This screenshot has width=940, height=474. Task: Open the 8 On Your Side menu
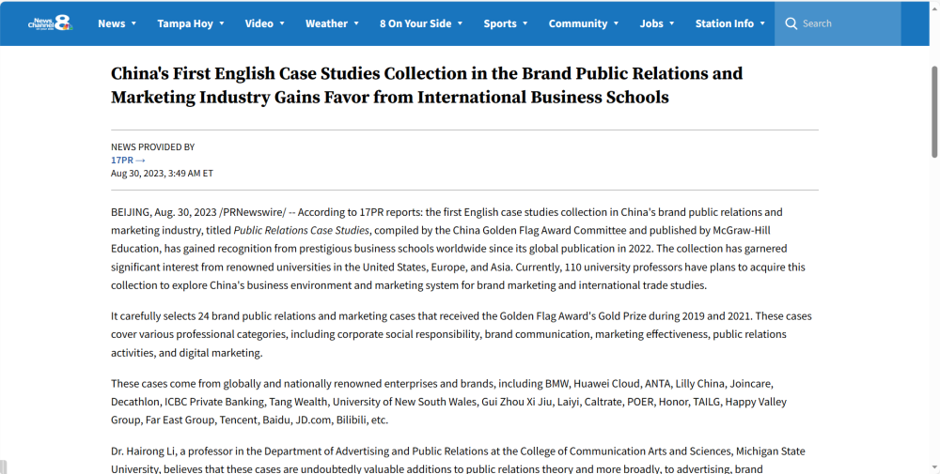[x=415, y=23]
